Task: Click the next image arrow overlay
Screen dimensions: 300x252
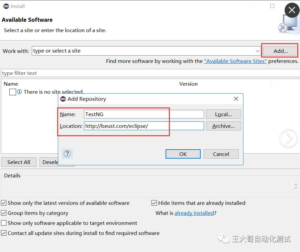Action: pos(289,138)
